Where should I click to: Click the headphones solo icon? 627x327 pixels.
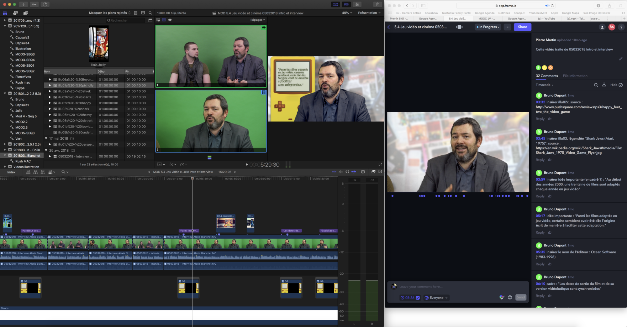pos(347,172)
